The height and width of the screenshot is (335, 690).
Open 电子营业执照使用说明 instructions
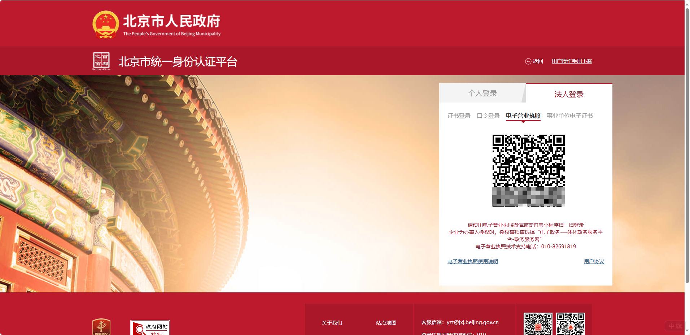(x=472, y=261)
